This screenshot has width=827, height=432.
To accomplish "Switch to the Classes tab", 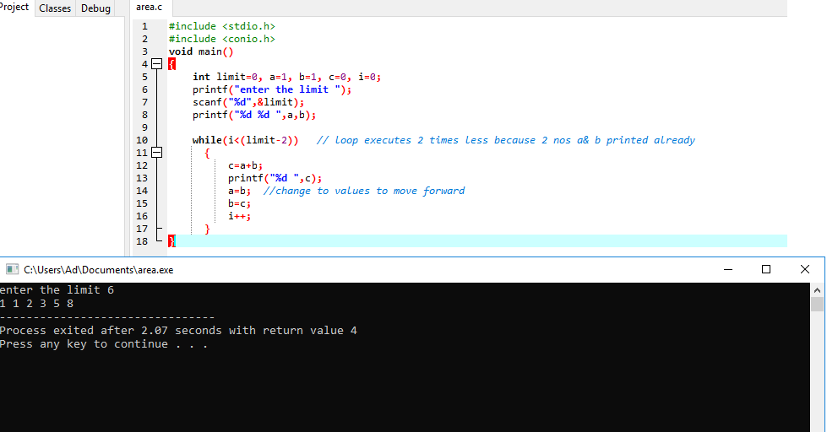I will [55, 8].
